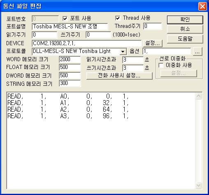Click the 읽기주기 input field
The height and width of the screenshot is (195, 209).
tap(44, 35)
